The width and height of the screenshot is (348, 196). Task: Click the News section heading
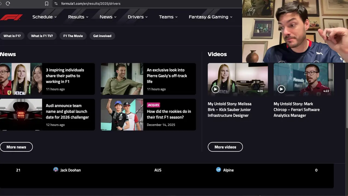coord(8,54)
